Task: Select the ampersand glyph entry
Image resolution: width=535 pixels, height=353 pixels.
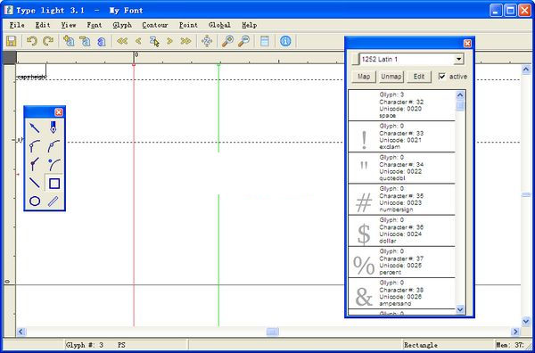Action: [x=401, y=293]
